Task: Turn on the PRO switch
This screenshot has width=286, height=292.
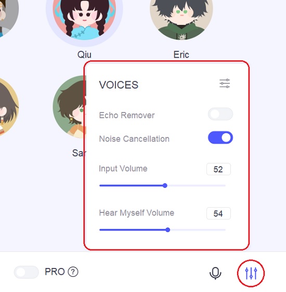Action: (x=26, y=272)
